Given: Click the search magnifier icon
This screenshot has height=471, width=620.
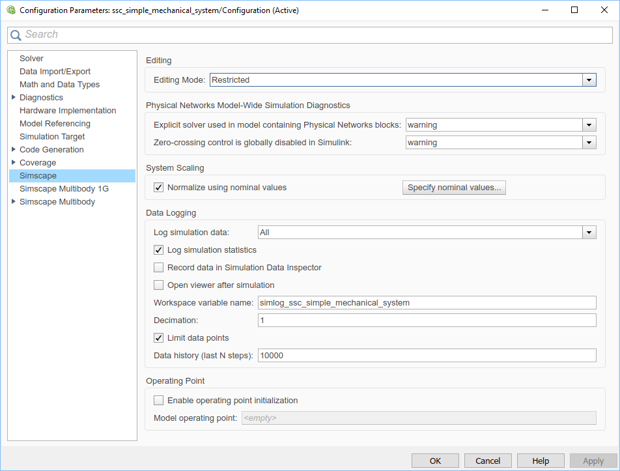Looking at the screenshot, I should tap(16, 35).
